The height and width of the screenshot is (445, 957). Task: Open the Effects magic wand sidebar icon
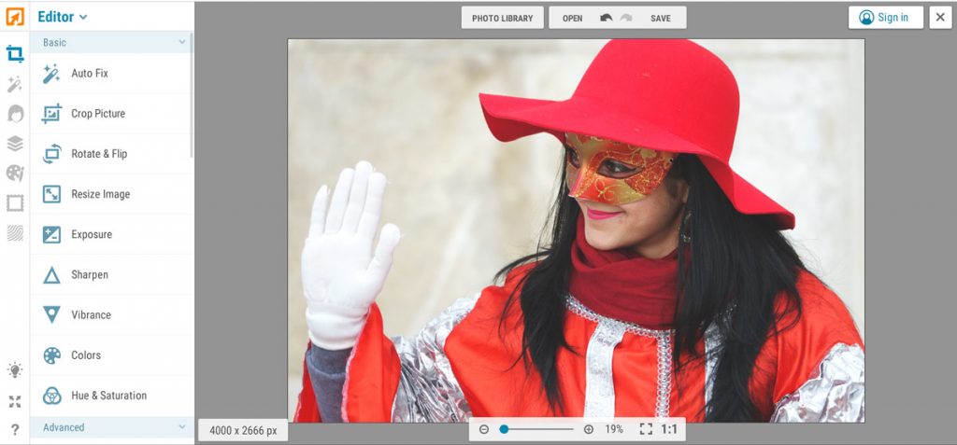click(15, 85)
